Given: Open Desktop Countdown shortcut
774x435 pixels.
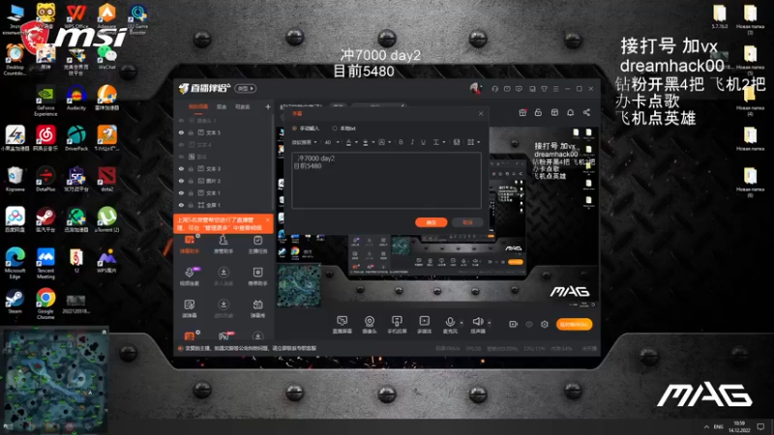Looking at the screenshot, I should point(15,59).
